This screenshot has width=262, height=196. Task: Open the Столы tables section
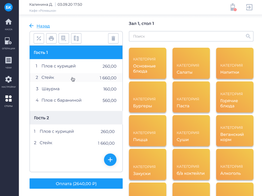[8, 101]
